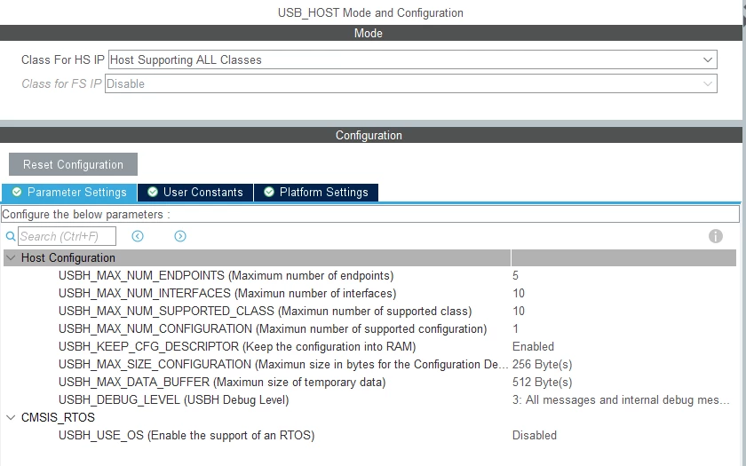Image resolution: width=746 pixels, height=466 pixels.
Task: Switch to User Constants tab
Action: tap(195, 193)
